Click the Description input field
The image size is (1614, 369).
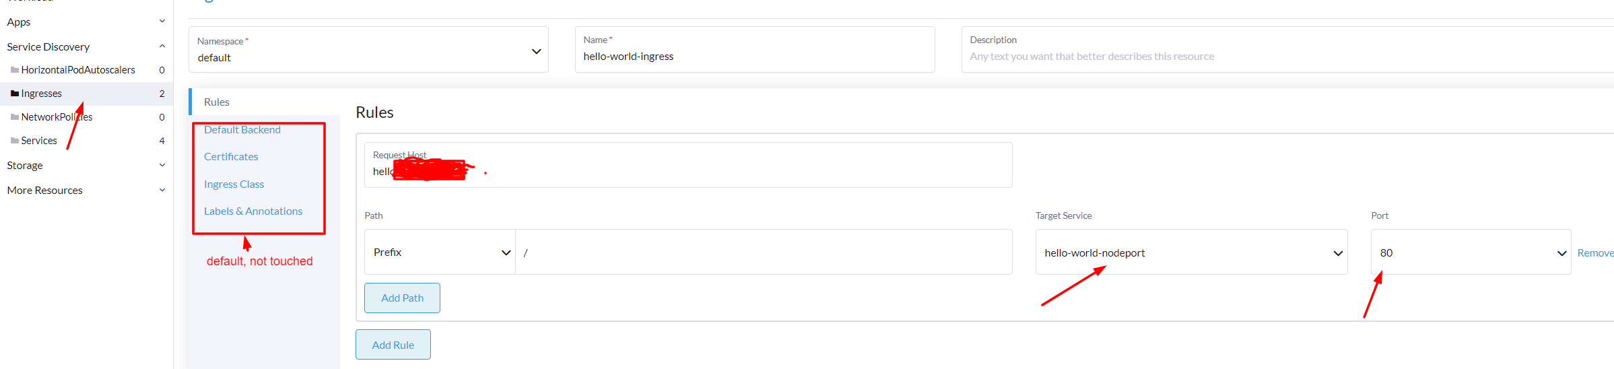[x=1279, y=57]
